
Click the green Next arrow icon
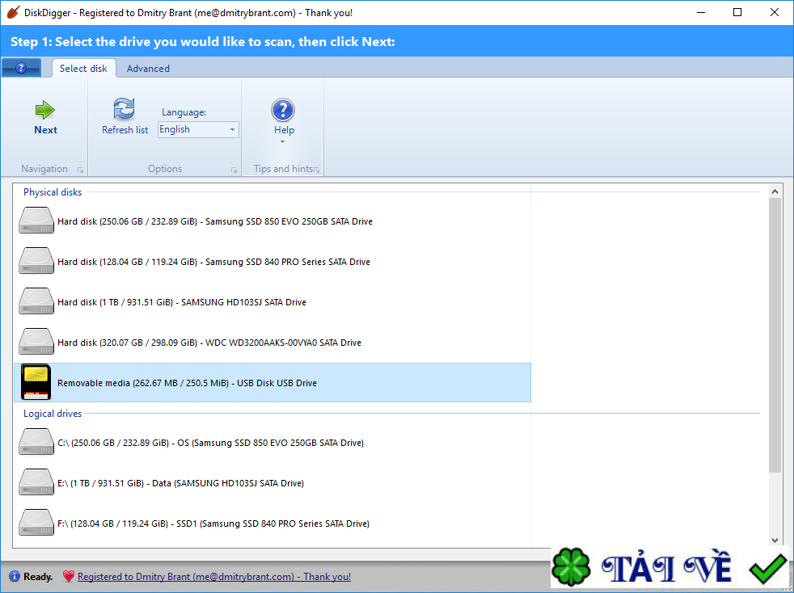coord(45,110)
